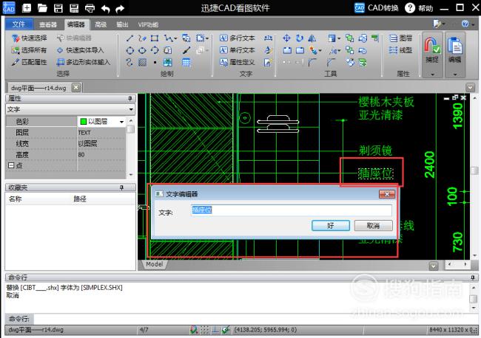This screenshot has height=338, width=481.
Task: Choose the arc drawing tool
Action: (x=155, y=50)
